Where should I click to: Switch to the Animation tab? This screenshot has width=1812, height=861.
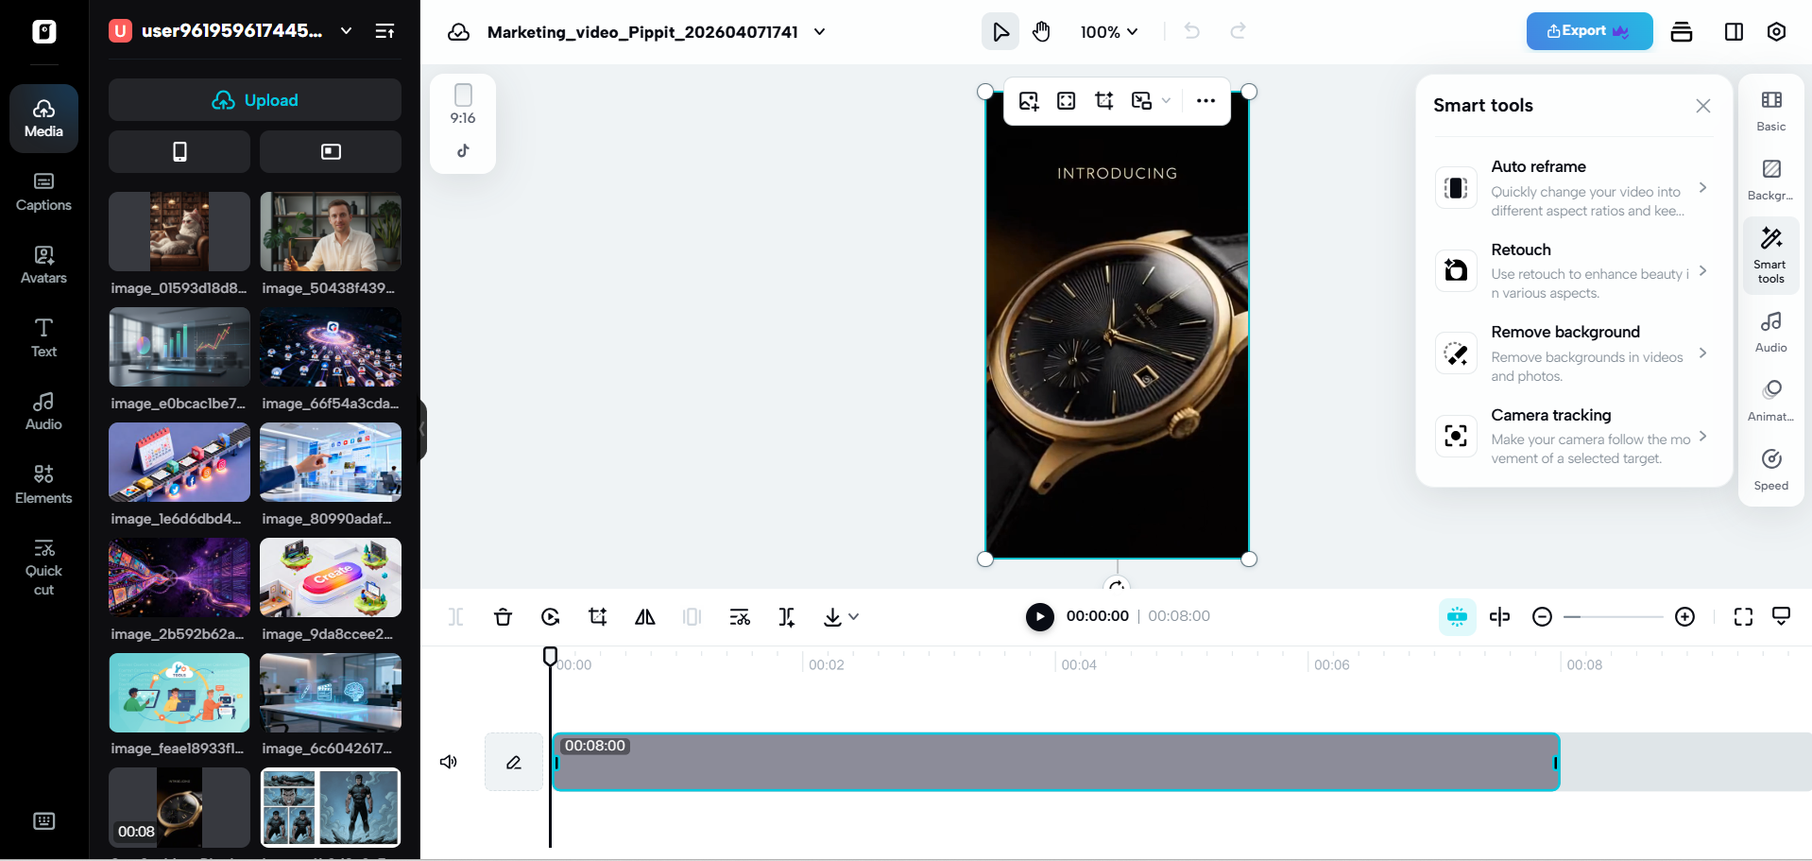1771,401
